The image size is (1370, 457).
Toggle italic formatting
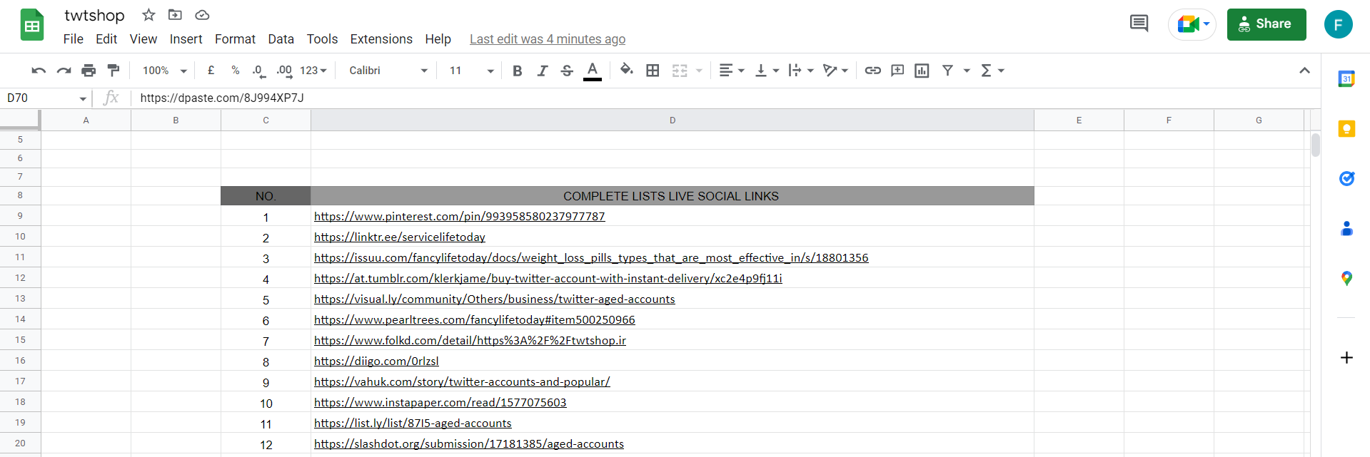coord(543,71)
